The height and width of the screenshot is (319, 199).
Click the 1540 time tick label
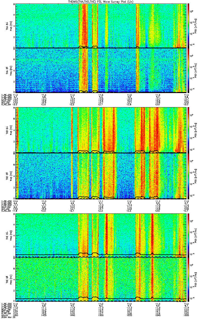pos(158,315)
